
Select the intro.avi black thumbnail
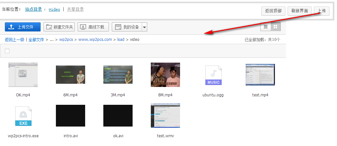tap(71, 116)
